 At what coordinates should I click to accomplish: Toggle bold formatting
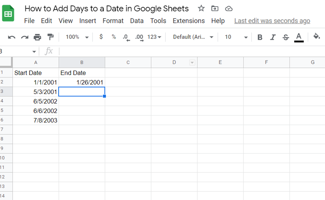[x=260, y=37]
